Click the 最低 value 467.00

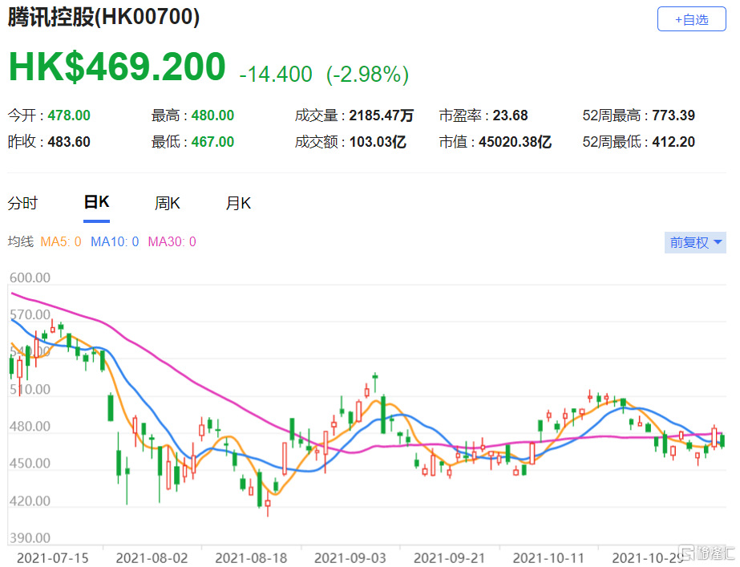pos(212,142)
